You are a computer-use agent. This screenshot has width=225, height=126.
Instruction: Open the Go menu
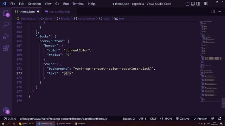click(57, 4)
